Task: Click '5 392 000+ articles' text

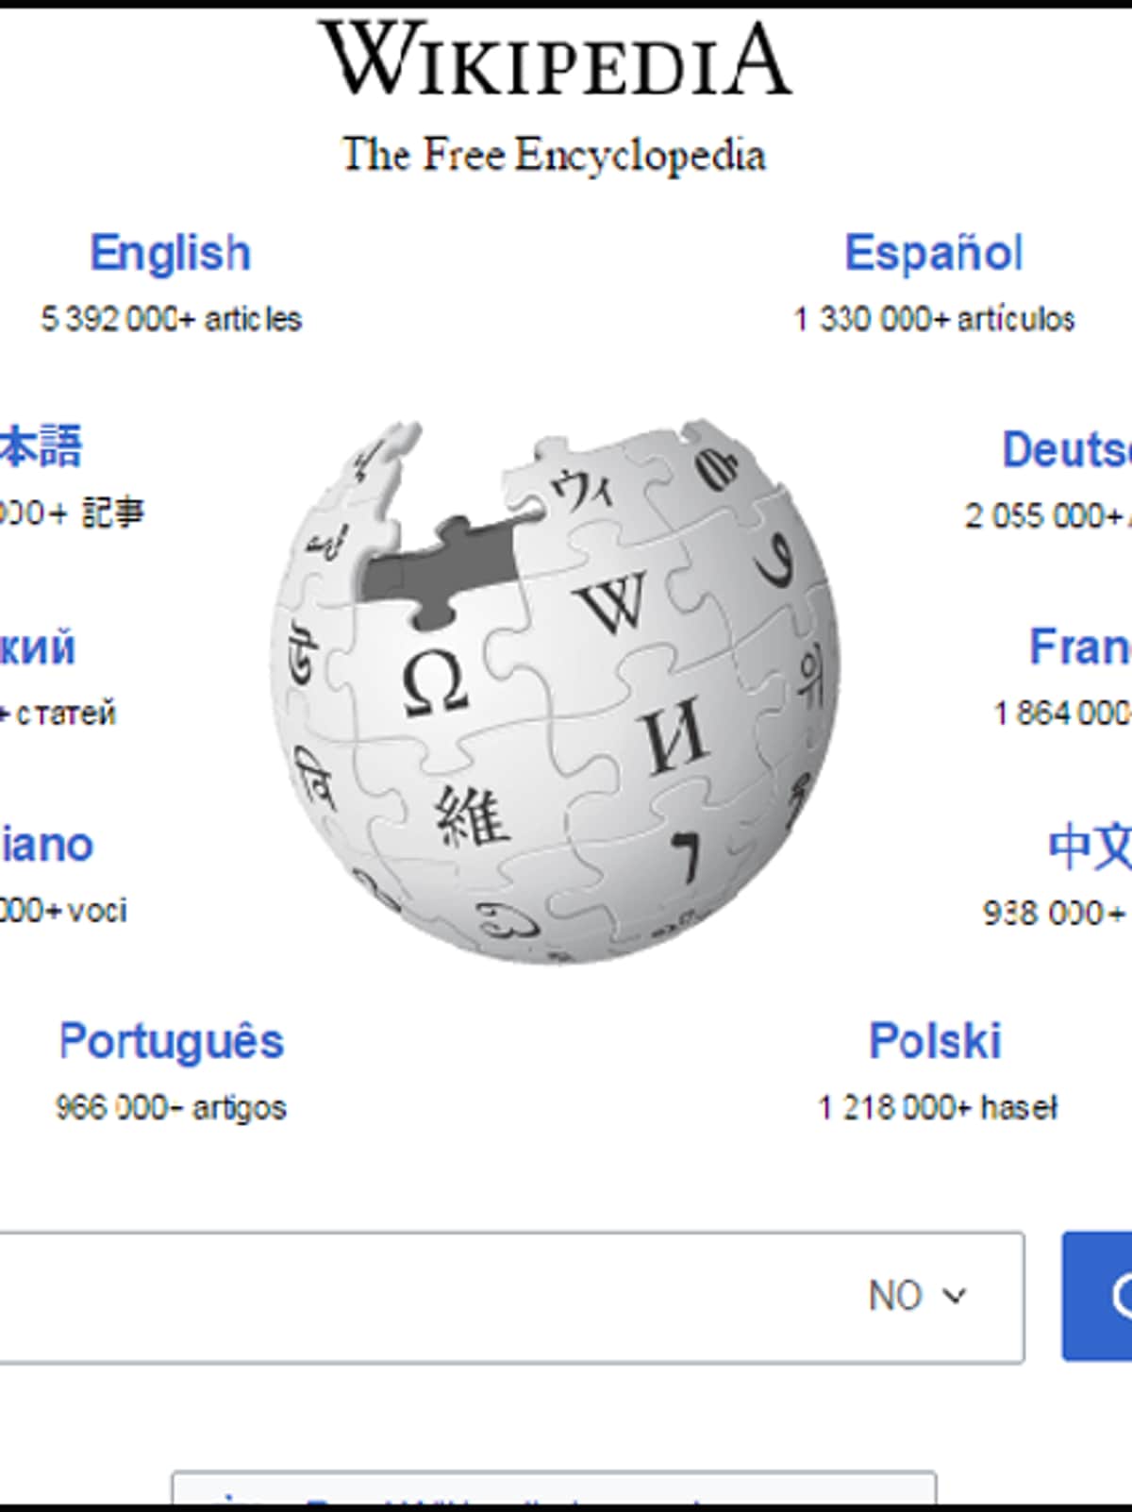Action: click(171, 319)
